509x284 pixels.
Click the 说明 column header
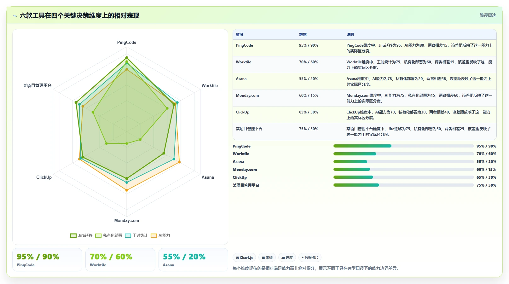pyautogui.click(x=350, y=35)
